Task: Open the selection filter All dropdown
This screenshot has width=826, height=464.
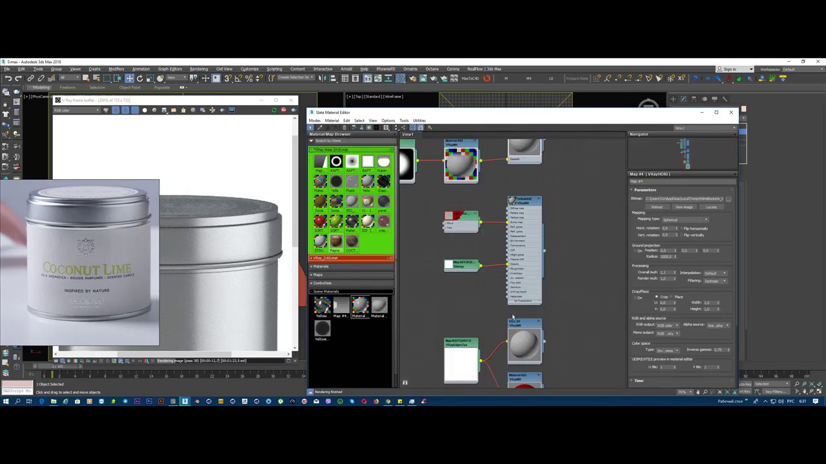Action: point(70,79)
